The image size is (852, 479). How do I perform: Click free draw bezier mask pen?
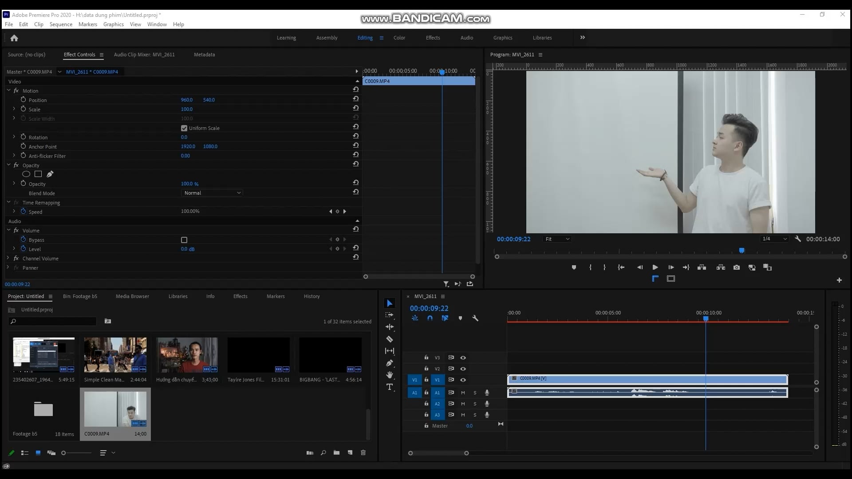click(x=50, y=174)
